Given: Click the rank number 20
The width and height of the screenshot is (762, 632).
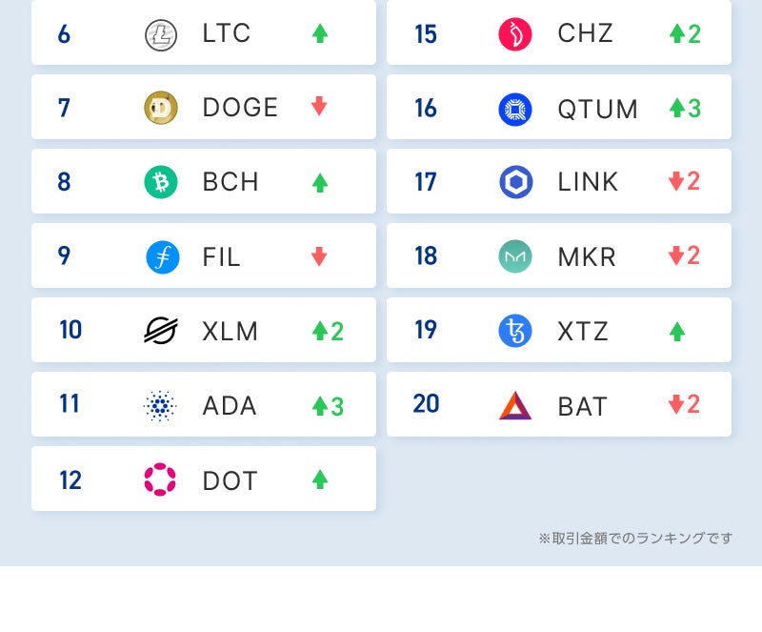Looking at the screenshot, I should [426, 404].
